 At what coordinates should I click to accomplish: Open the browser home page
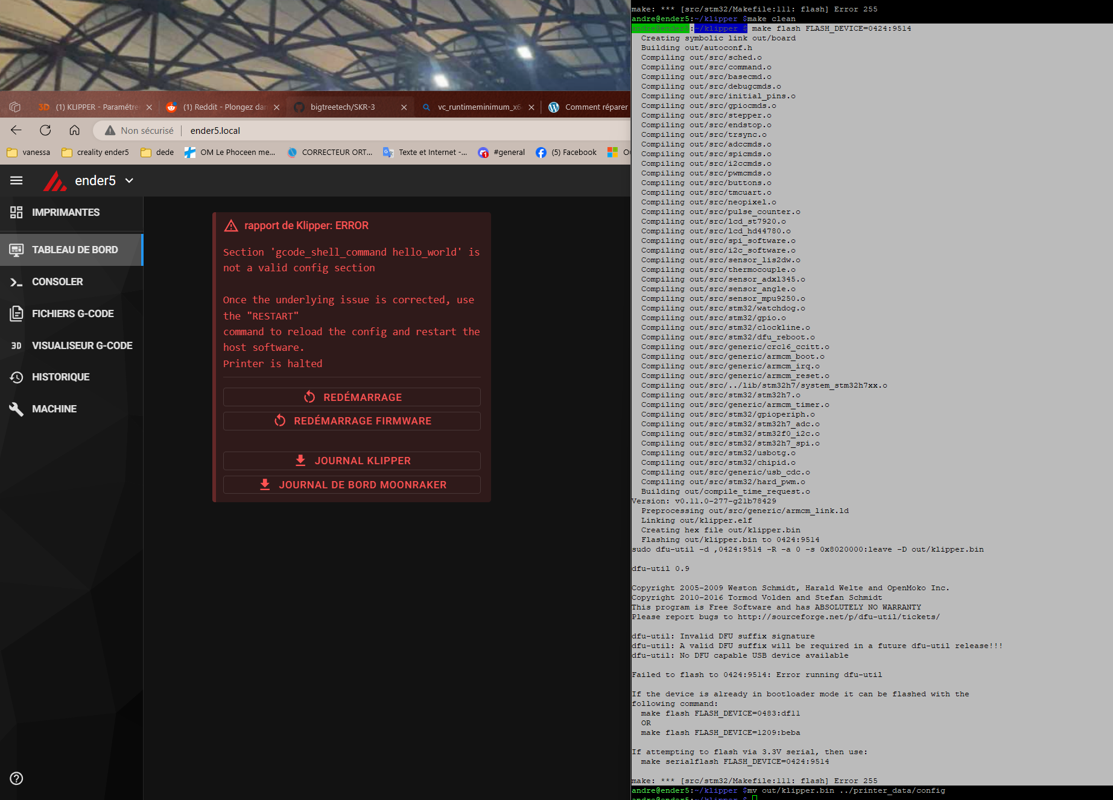pyautogui.click(x=74, y=130)
